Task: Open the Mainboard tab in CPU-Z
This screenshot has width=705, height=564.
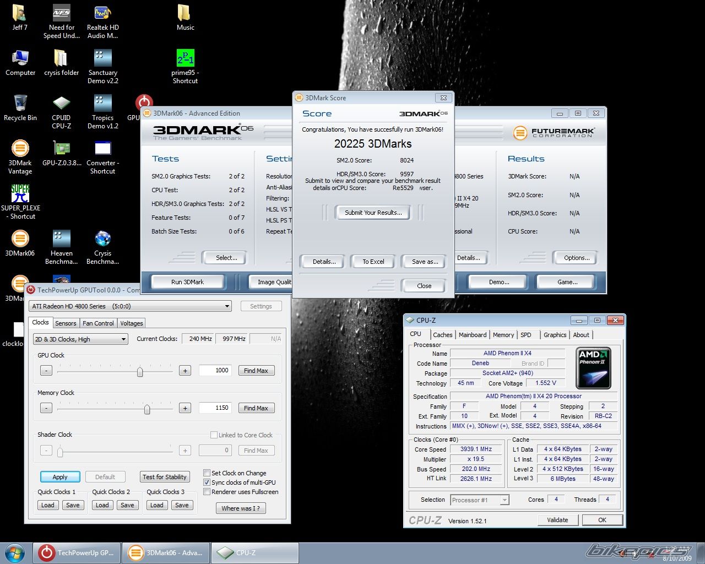Action: [473, 335]
